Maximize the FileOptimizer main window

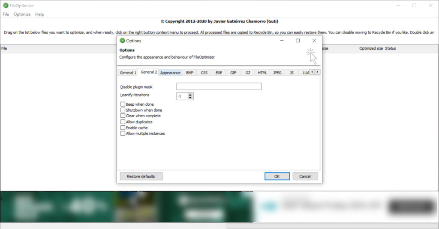coord(415,5)
